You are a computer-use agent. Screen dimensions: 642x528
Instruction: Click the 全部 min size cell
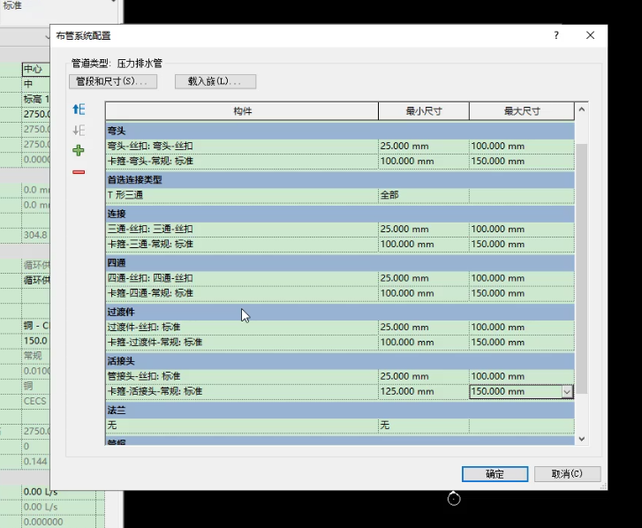tap(424, 195)
